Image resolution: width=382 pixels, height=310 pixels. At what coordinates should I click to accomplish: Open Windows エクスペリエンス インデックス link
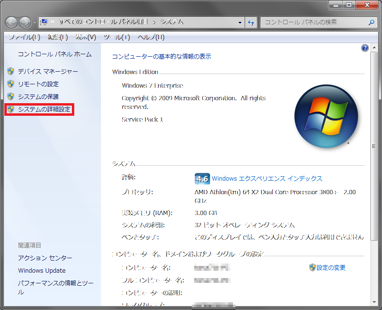(x=267, y=179)
